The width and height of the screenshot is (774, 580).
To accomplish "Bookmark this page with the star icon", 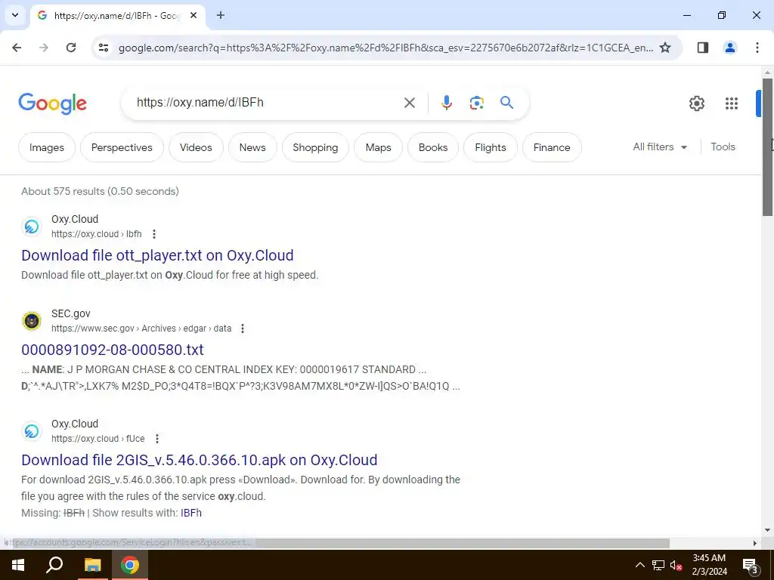I will click(x=665, y=48).
